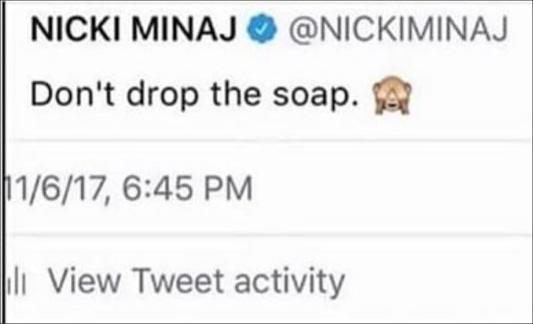Click the word "Tweet" in View Tweet activity
The height and width of the screenshot is (324, 533).
tap(178, 281)
